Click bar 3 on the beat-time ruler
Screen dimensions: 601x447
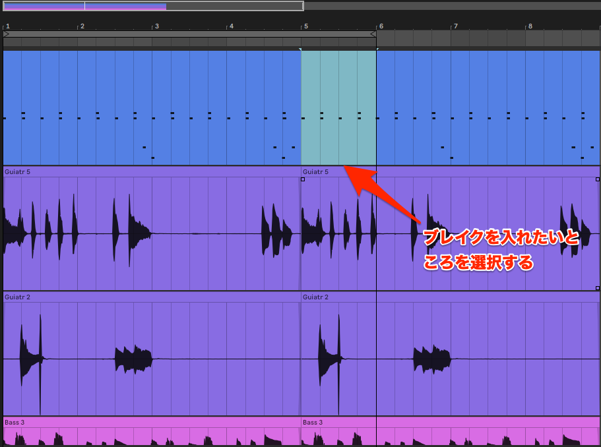(x=156, y=26)
